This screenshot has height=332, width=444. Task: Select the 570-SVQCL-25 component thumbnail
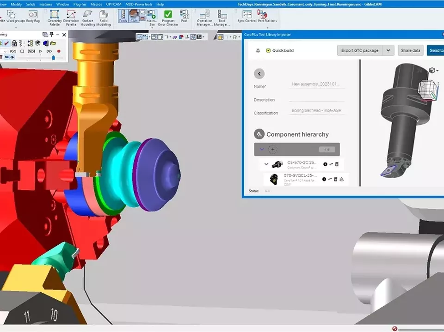274,179
